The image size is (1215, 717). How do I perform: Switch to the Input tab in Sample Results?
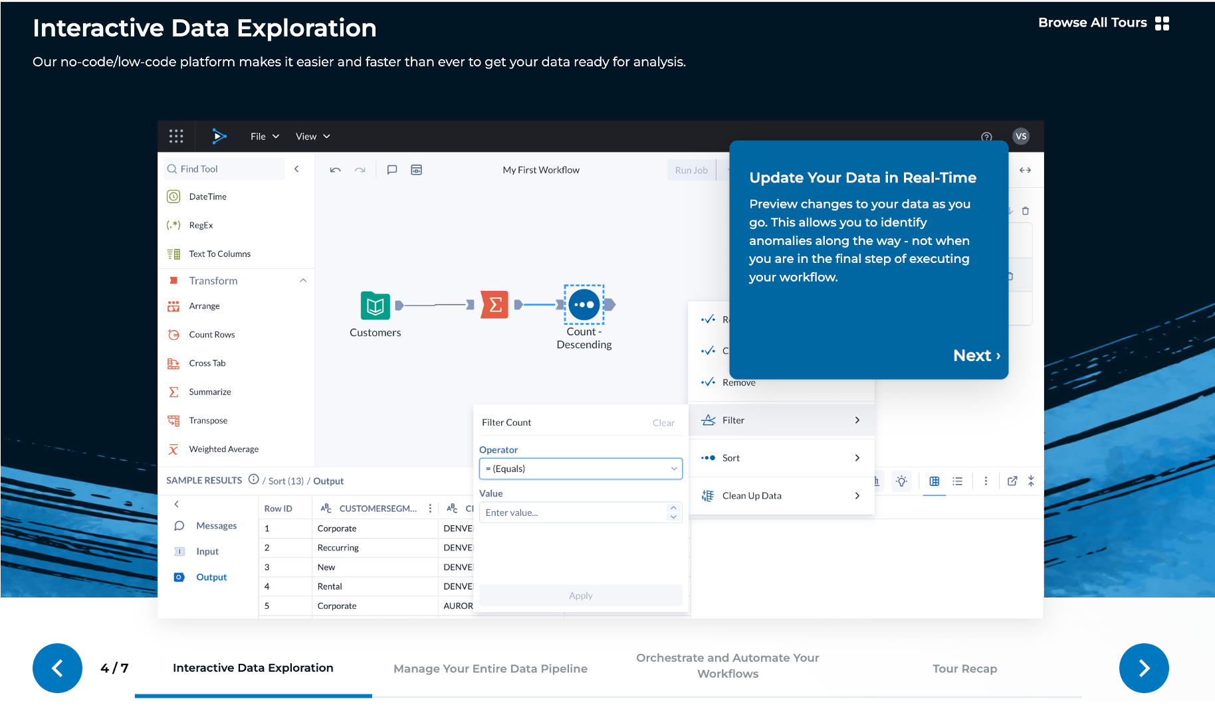click(x=207, y=551)
